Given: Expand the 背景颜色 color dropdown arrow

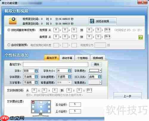Looking at the screenshot, I should [x=101, y=82].
